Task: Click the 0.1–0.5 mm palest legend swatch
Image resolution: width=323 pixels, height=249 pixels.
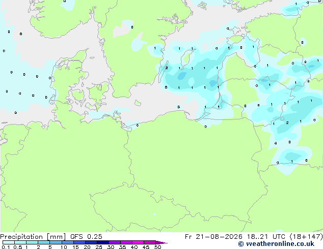Action: pyautogui.click(x=9, y=242)
